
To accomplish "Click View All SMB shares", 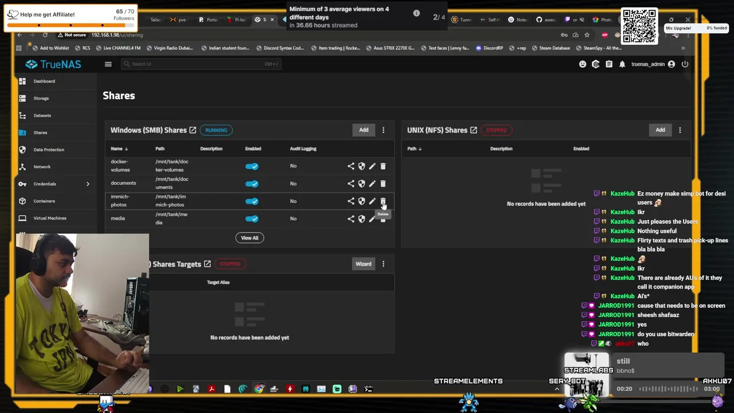I will tap(249, 238).
